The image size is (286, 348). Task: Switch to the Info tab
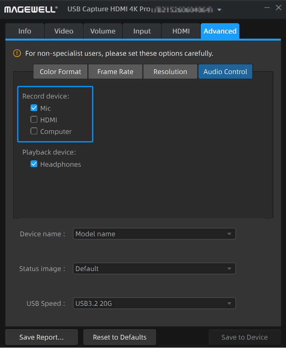click(24, 31)
